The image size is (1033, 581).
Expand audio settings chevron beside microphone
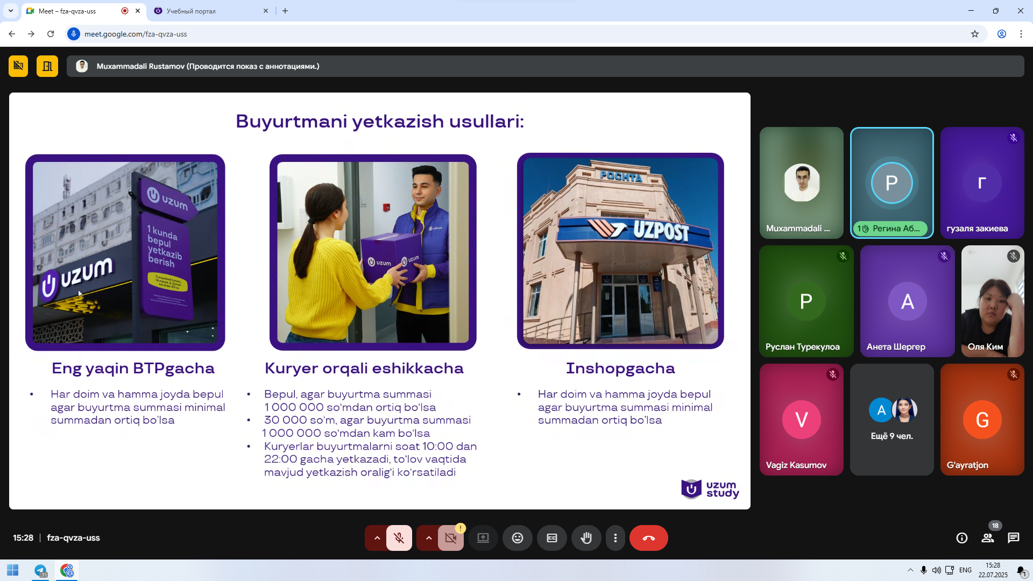coord(377,538)
